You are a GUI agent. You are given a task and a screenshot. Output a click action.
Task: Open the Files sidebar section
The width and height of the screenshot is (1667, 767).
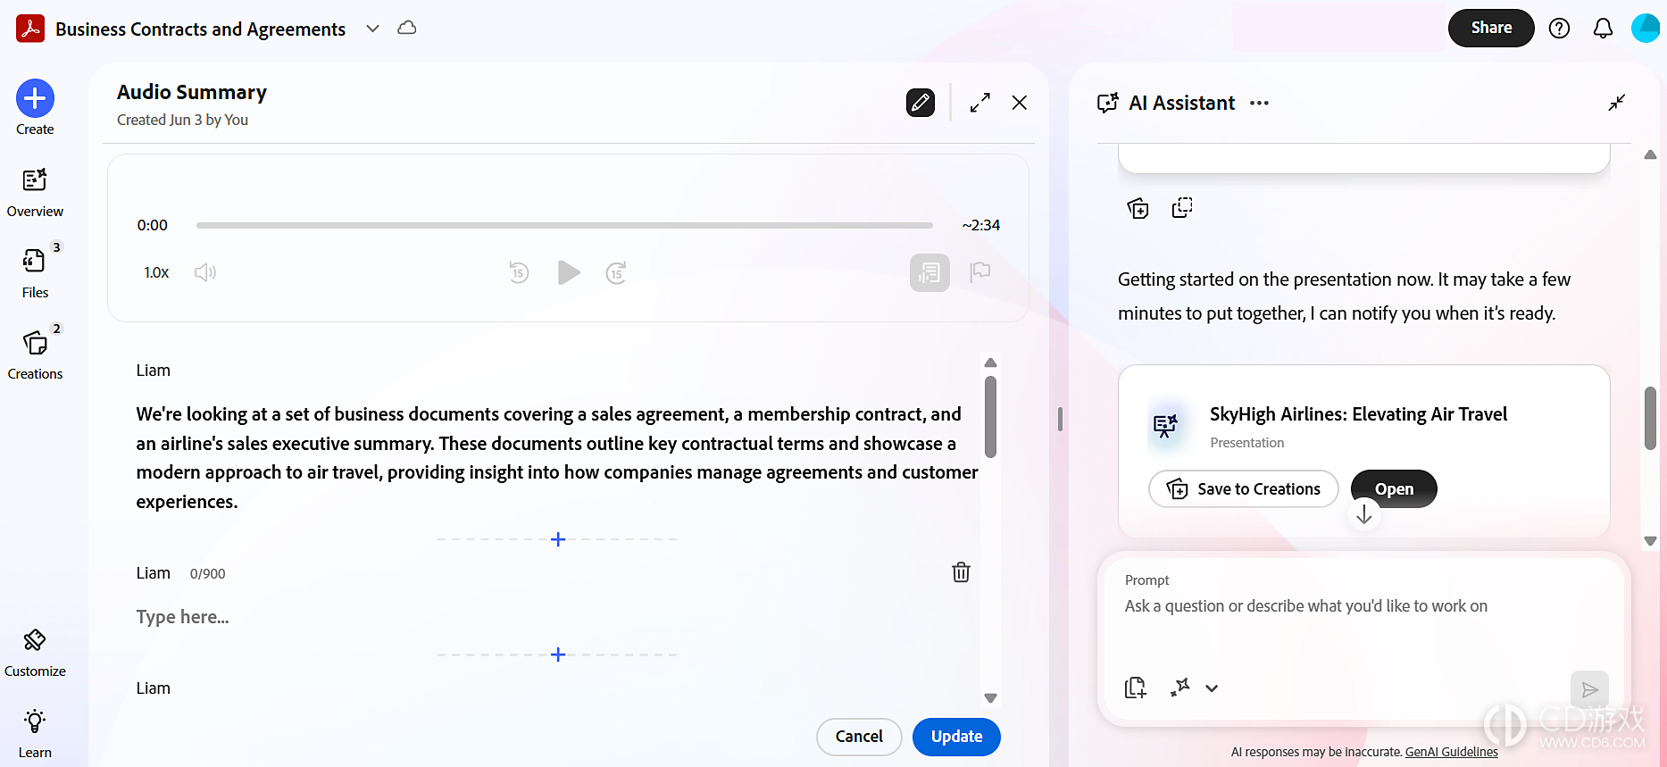click(x=35, y=271)
